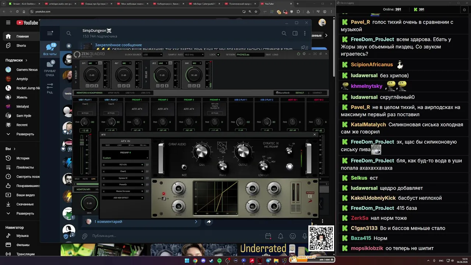
Task: Open the A3 LINE input type dropdown
Action: click(163, 63)
